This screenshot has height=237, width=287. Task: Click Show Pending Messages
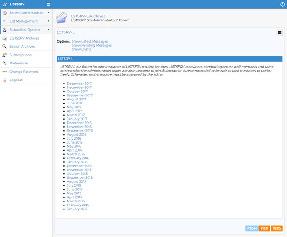point(92,45)
